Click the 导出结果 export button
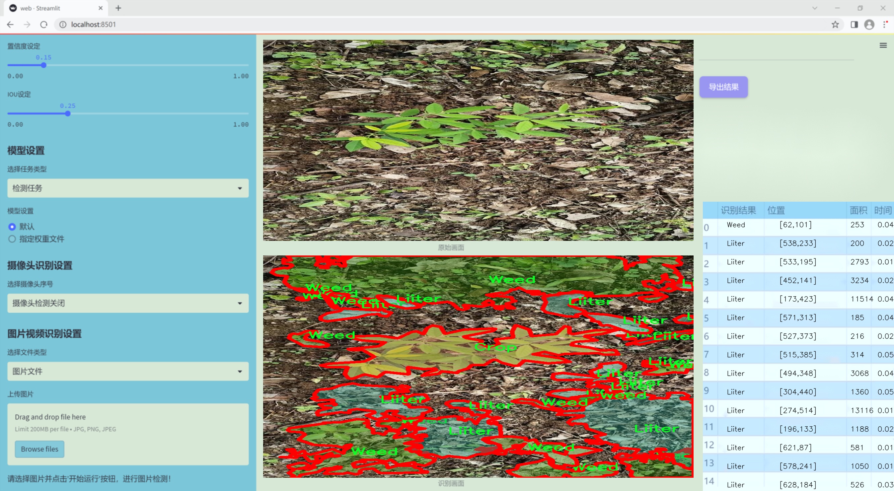The height and width of the screenshot is (491, 894). coord(723,87)
